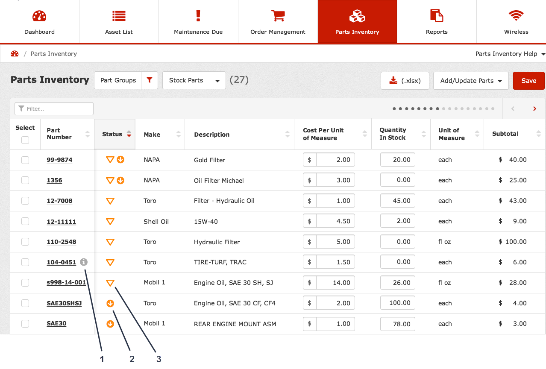The width and height of the screenshot is (546, 369).
Task: Click the info icon next to part 104-0451
Action: tap(84, 262)
